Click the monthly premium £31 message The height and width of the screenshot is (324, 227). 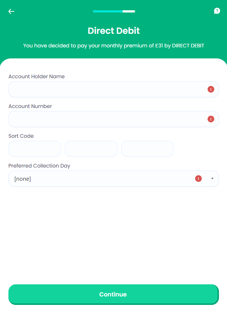point(113,46)
